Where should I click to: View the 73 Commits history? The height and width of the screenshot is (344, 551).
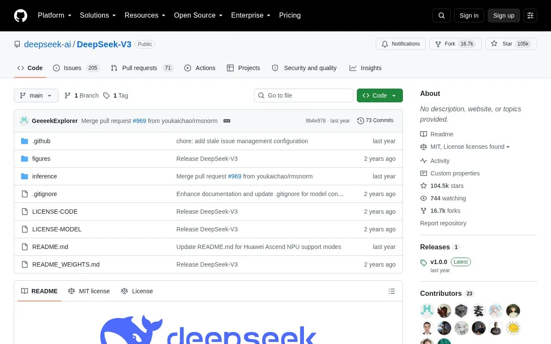(375, 121)
